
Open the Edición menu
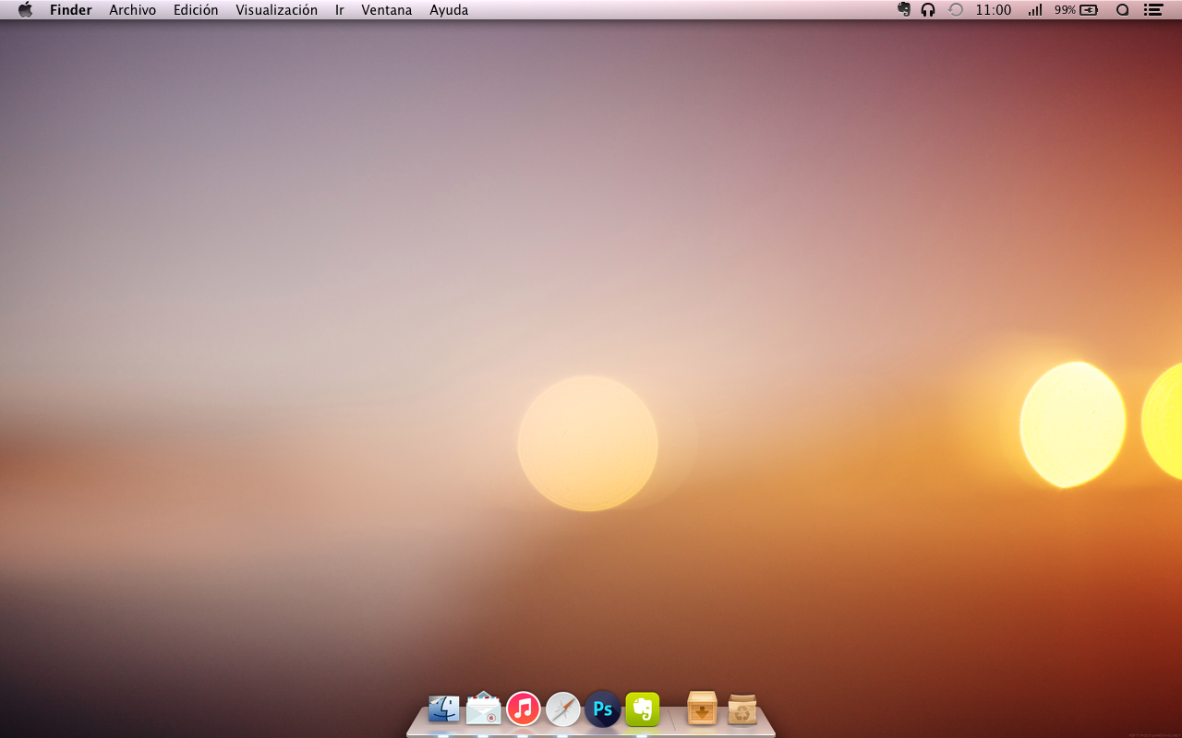click(196, 10)
